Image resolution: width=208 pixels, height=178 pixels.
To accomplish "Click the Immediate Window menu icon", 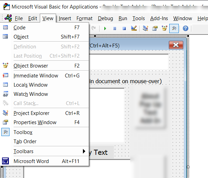I will pos(5,75).
